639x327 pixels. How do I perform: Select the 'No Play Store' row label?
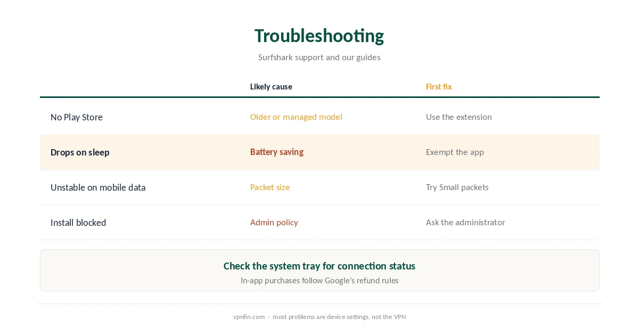pyautogui.click(x=77, y=117)
